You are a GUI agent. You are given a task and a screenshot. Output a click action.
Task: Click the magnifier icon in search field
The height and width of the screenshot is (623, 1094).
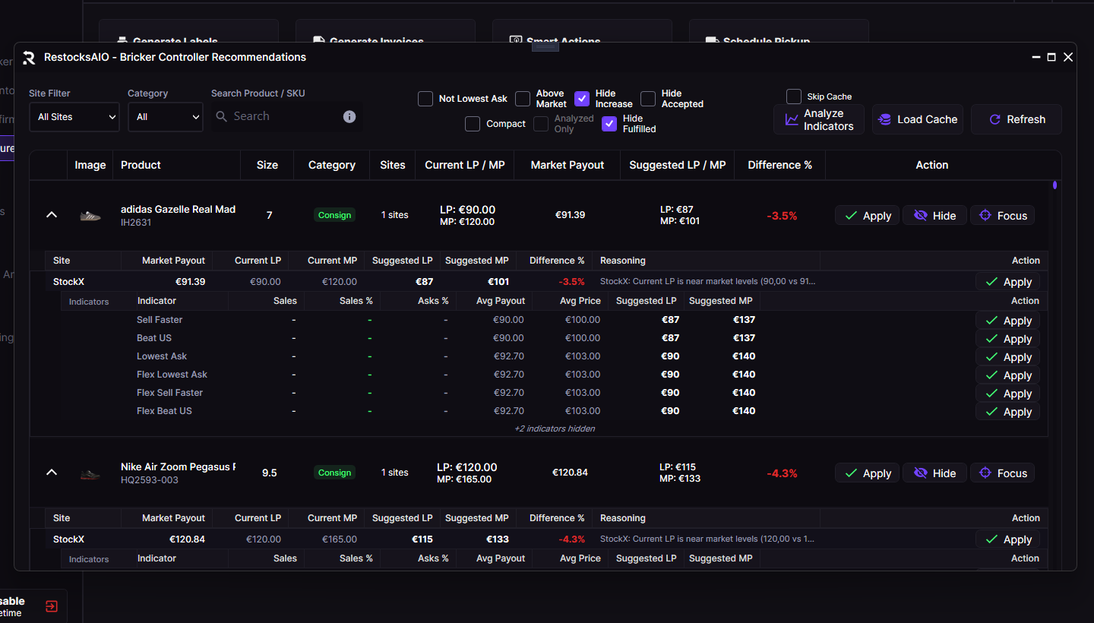(x=222, y=116)
